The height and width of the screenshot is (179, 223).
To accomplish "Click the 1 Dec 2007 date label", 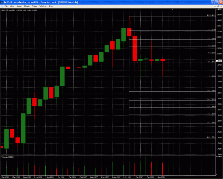I will (x=139, y=177).
